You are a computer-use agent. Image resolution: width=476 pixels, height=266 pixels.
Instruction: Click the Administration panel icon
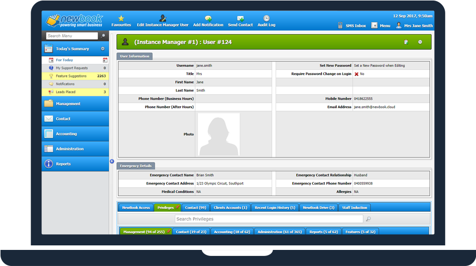(x=48, y=149)
